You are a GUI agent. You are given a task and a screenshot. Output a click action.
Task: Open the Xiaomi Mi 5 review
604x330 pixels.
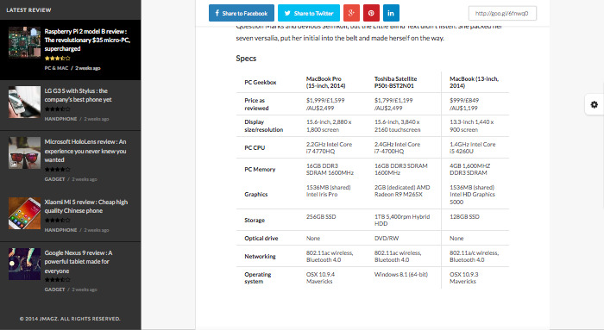tap(86, 206)
